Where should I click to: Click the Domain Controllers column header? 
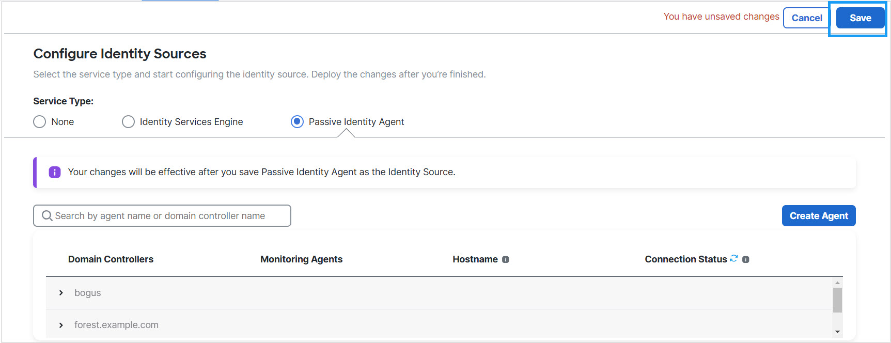pyautogui.click(x=111, y=259)
